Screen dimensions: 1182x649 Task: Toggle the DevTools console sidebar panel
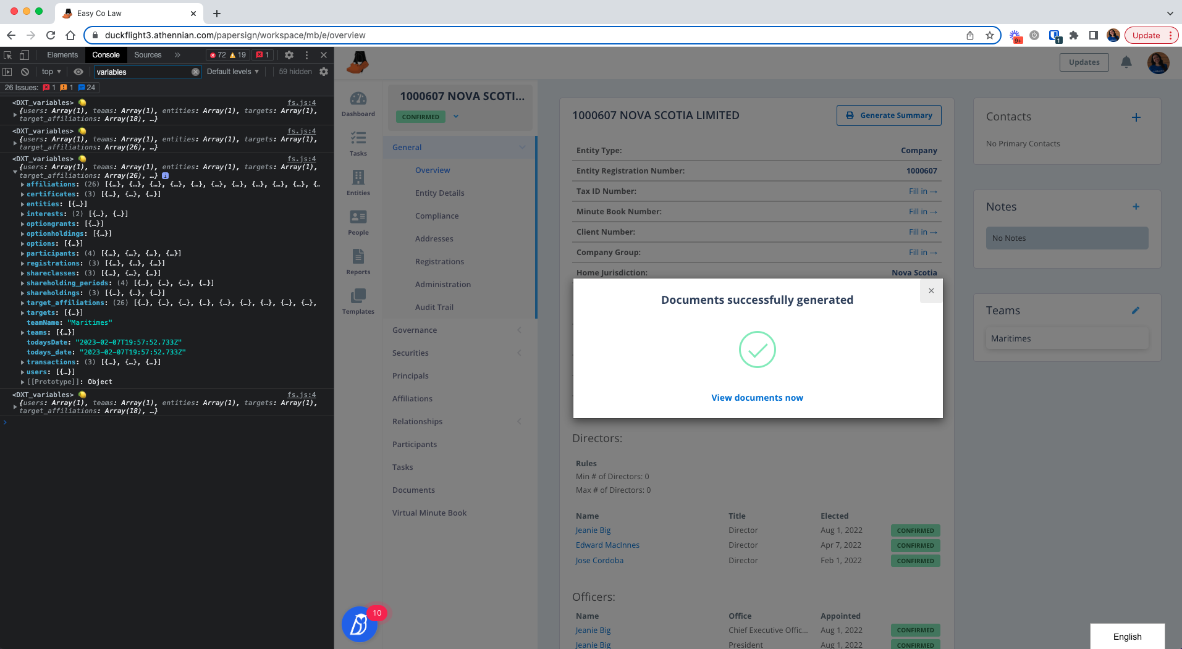[x=7, y=72]
